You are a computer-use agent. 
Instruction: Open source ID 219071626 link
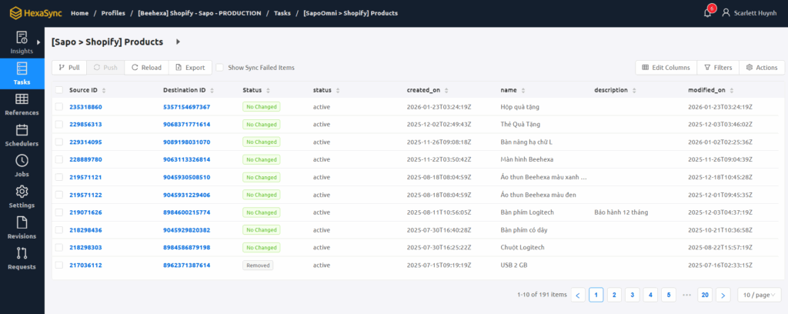click(x=85, y=212)
